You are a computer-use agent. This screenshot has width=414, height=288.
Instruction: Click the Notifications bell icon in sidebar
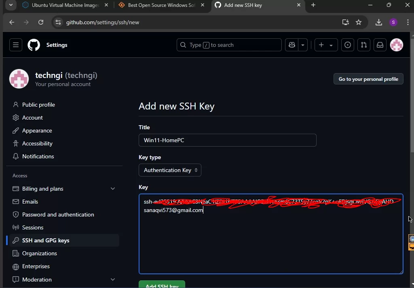tap(16, 156)
